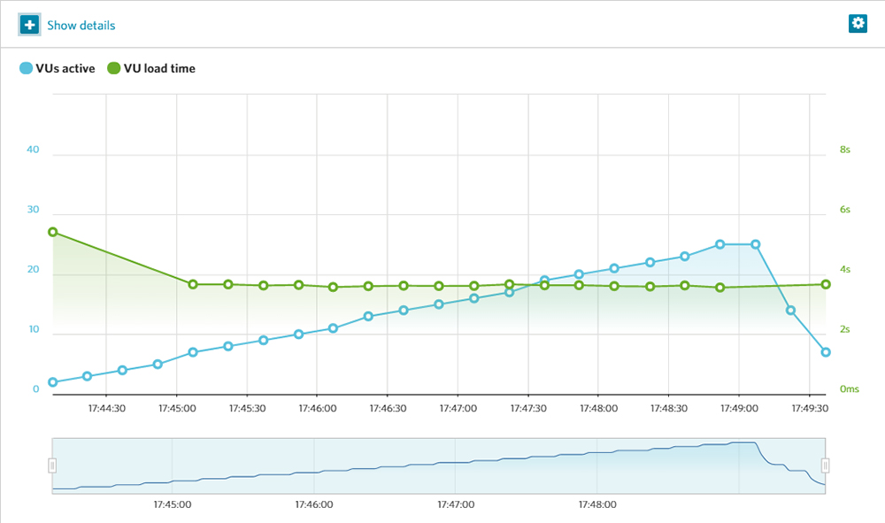Click the 17:49:30 label on main x-axis

(810, 409)
